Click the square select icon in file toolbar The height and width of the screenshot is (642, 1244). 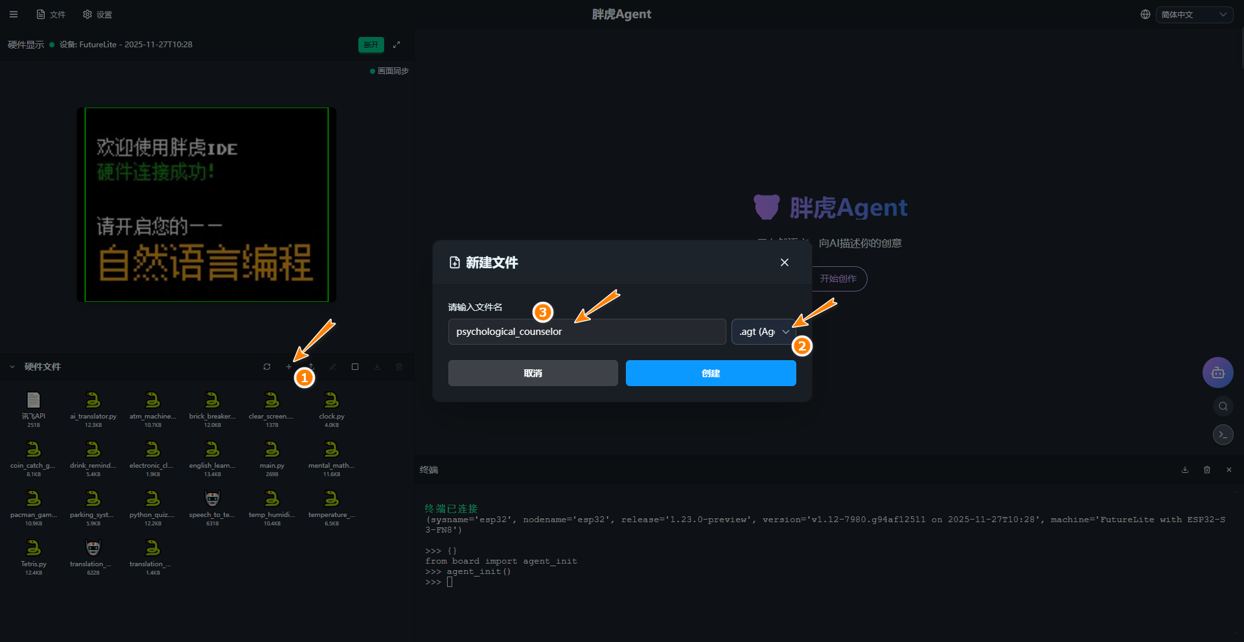coord(355,367)
